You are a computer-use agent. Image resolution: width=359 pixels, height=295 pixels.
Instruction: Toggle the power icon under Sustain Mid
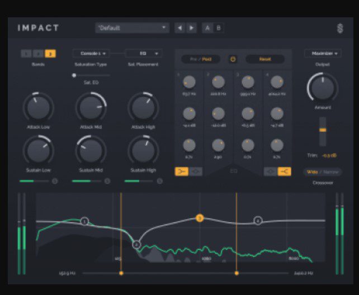pyautogui.click(x=107, y=181)
